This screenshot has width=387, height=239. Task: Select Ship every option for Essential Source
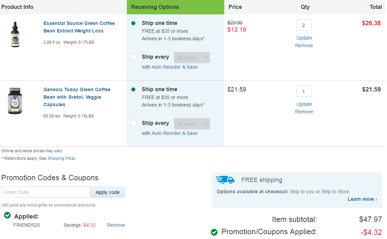[133, 57]
